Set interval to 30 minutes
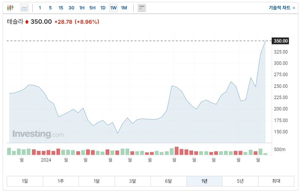The width and height of the screenshot is (301, 194). [71, 8]
